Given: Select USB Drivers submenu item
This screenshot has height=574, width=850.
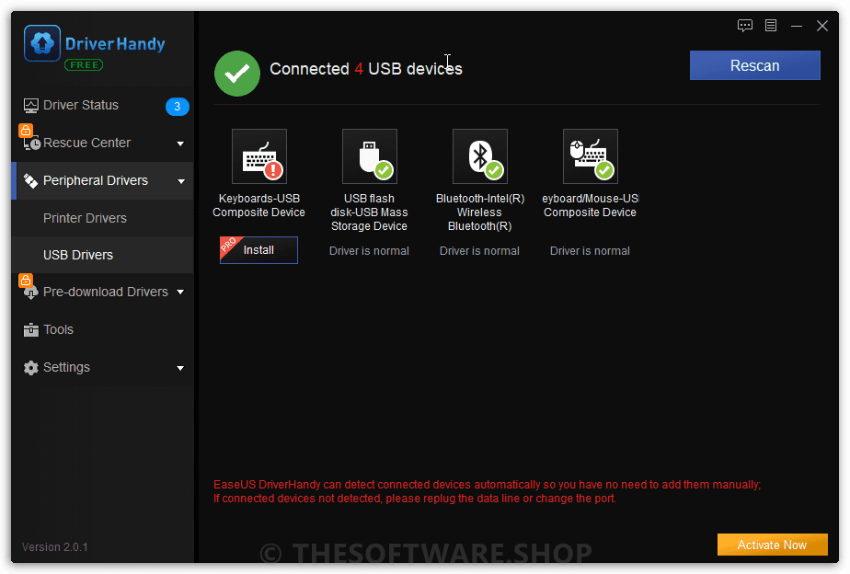Looking at the screenshot, I should 102,255.
